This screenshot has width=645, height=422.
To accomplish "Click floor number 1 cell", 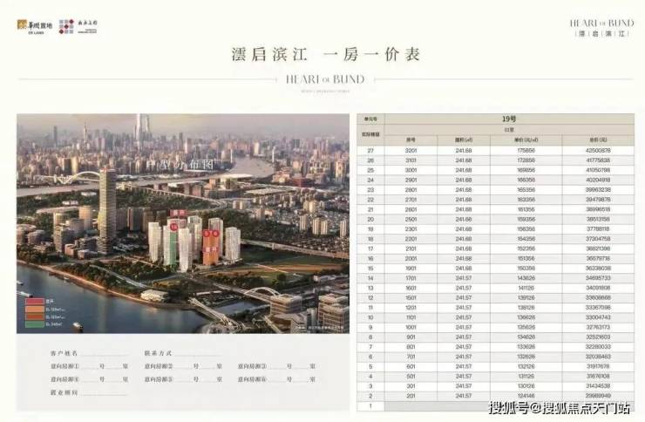I will (370, 406).
